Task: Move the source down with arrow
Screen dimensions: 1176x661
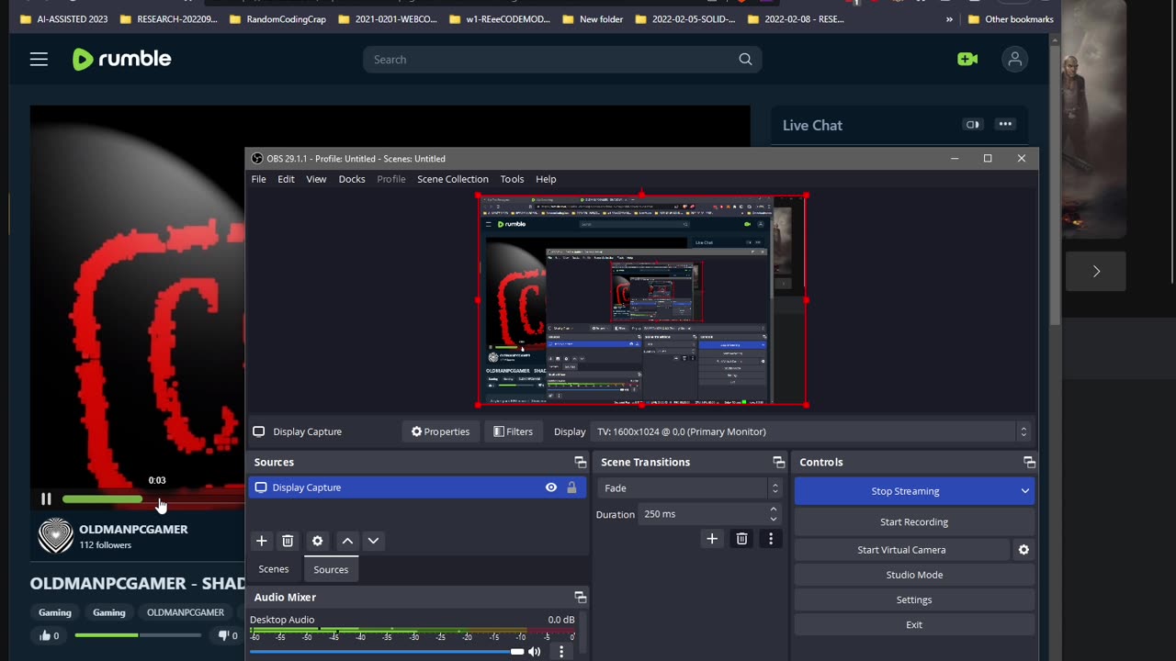Action: (x=373, y=541)
